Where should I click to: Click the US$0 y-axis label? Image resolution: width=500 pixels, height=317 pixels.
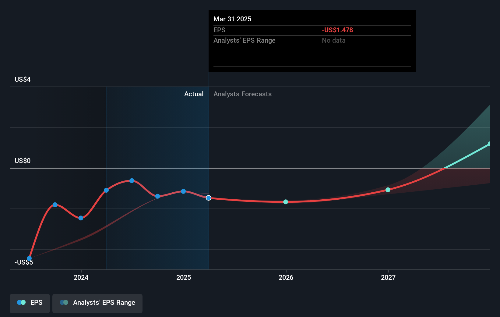[23, 161]
